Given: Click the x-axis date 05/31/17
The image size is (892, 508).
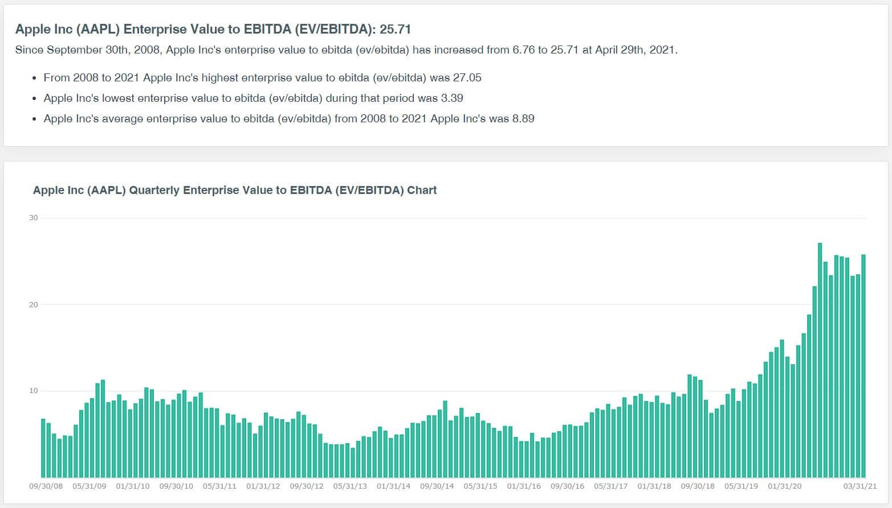Looking at the screenshot, I should coord(611,486).
